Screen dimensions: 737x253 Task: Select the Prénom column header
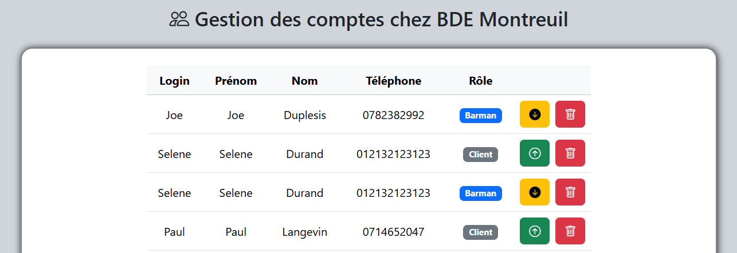236,81
